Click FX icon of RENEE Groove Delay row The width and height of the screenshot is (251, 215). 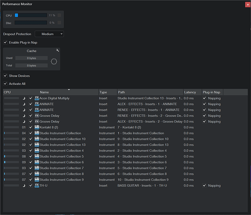(37, 116)
